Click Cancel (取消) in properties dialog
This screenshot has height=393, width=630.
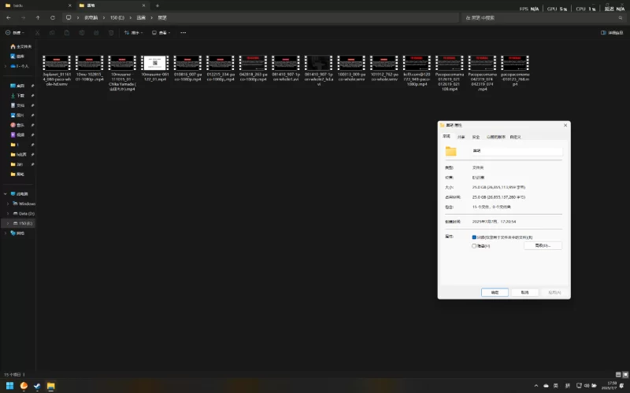point(524,292)
